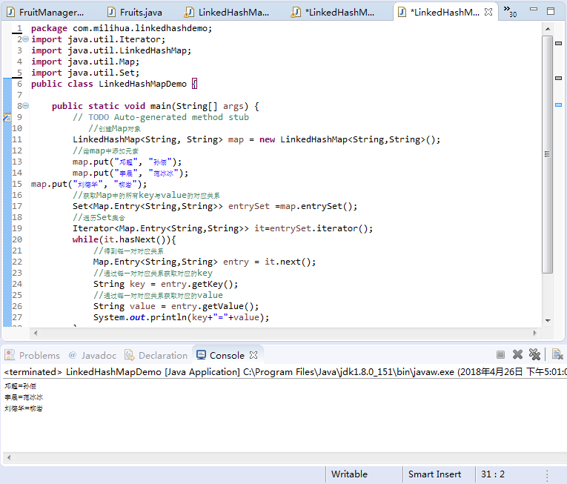Screen dimensions: 567x484
Task: Click the package statement on line 1
Action: click(122, 28)
